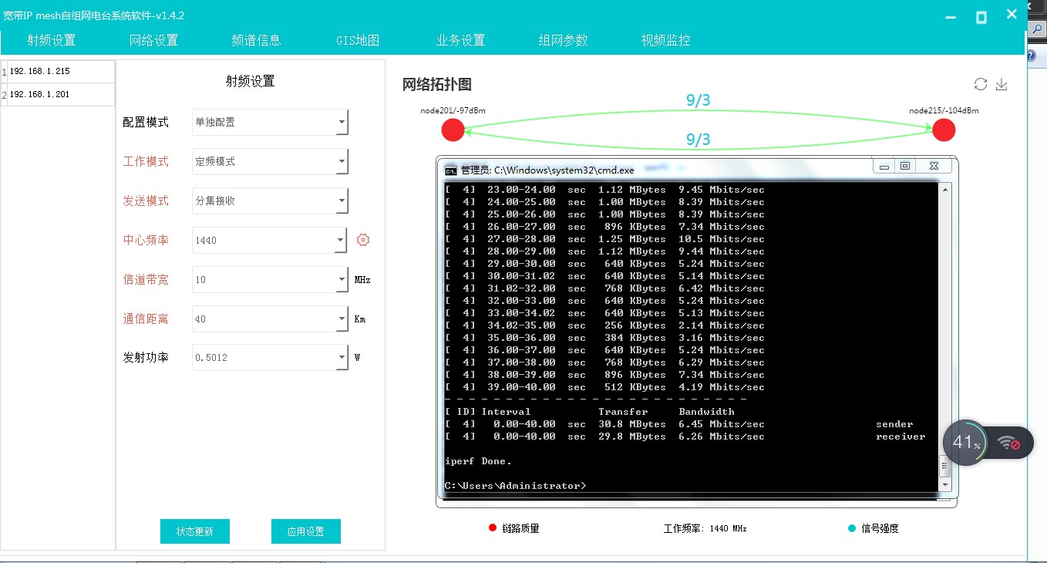
Task: Click the "iperf Done." line
Action: pos(478,461)
